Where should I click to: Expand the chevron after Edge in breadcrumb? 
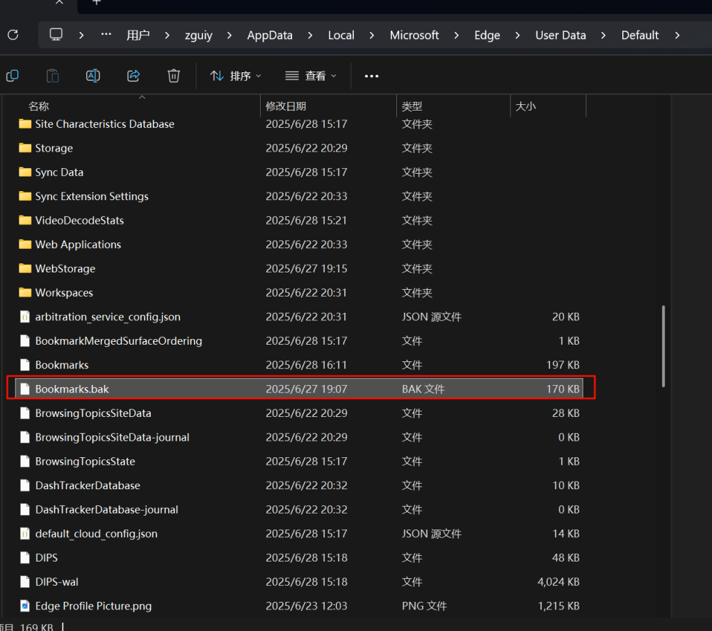tap(517, 35)
